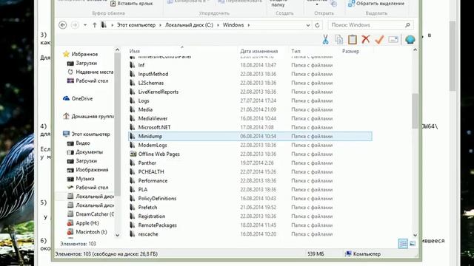This screenshot has height=266, width=474.
Task: Click the Музыка folder icon in sidebar
Action: [70, 179]
